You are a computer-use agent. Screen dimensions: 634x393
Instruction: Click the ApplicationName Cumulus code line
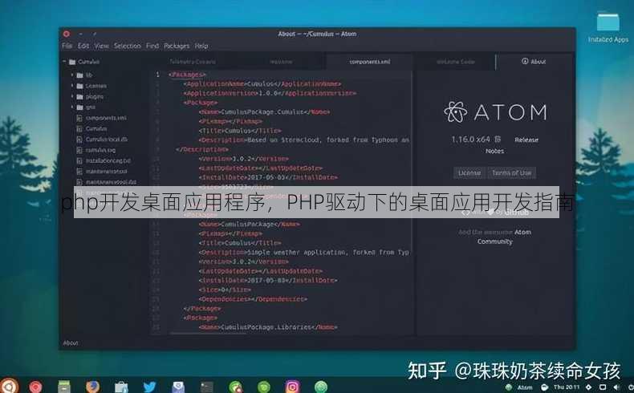tap(262, 83)
